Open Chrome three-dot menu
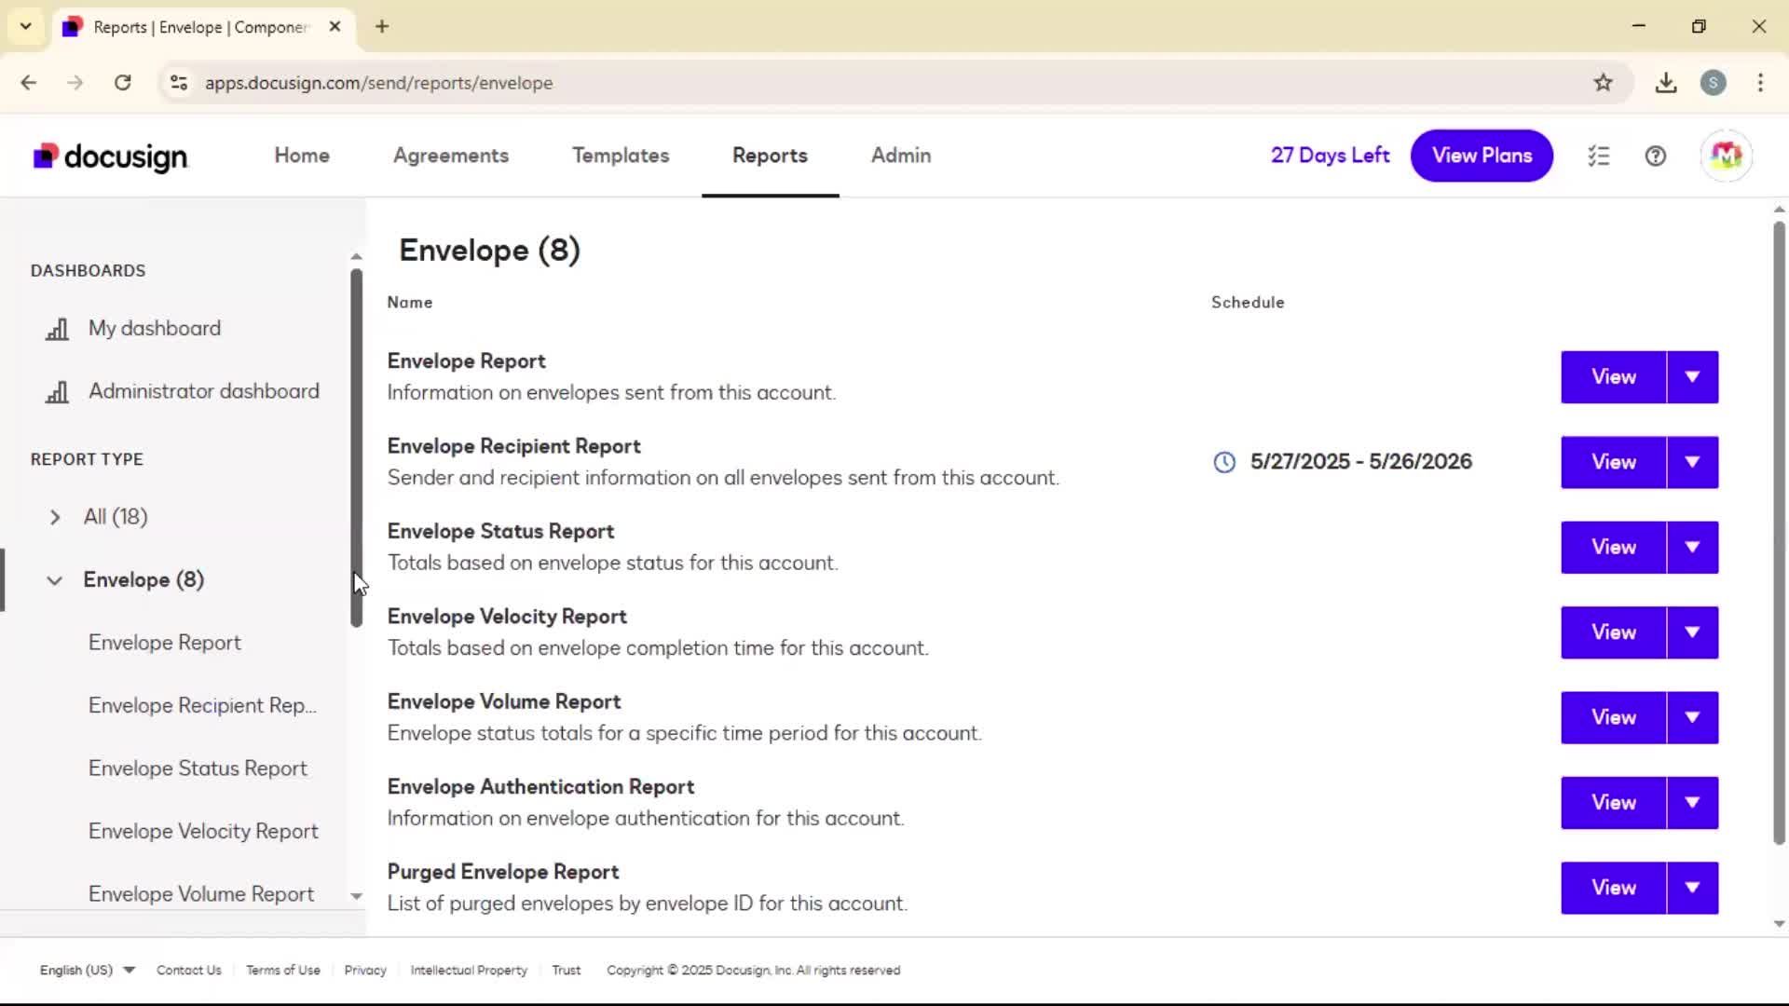1789x1006 pixels. [1760, 83]
